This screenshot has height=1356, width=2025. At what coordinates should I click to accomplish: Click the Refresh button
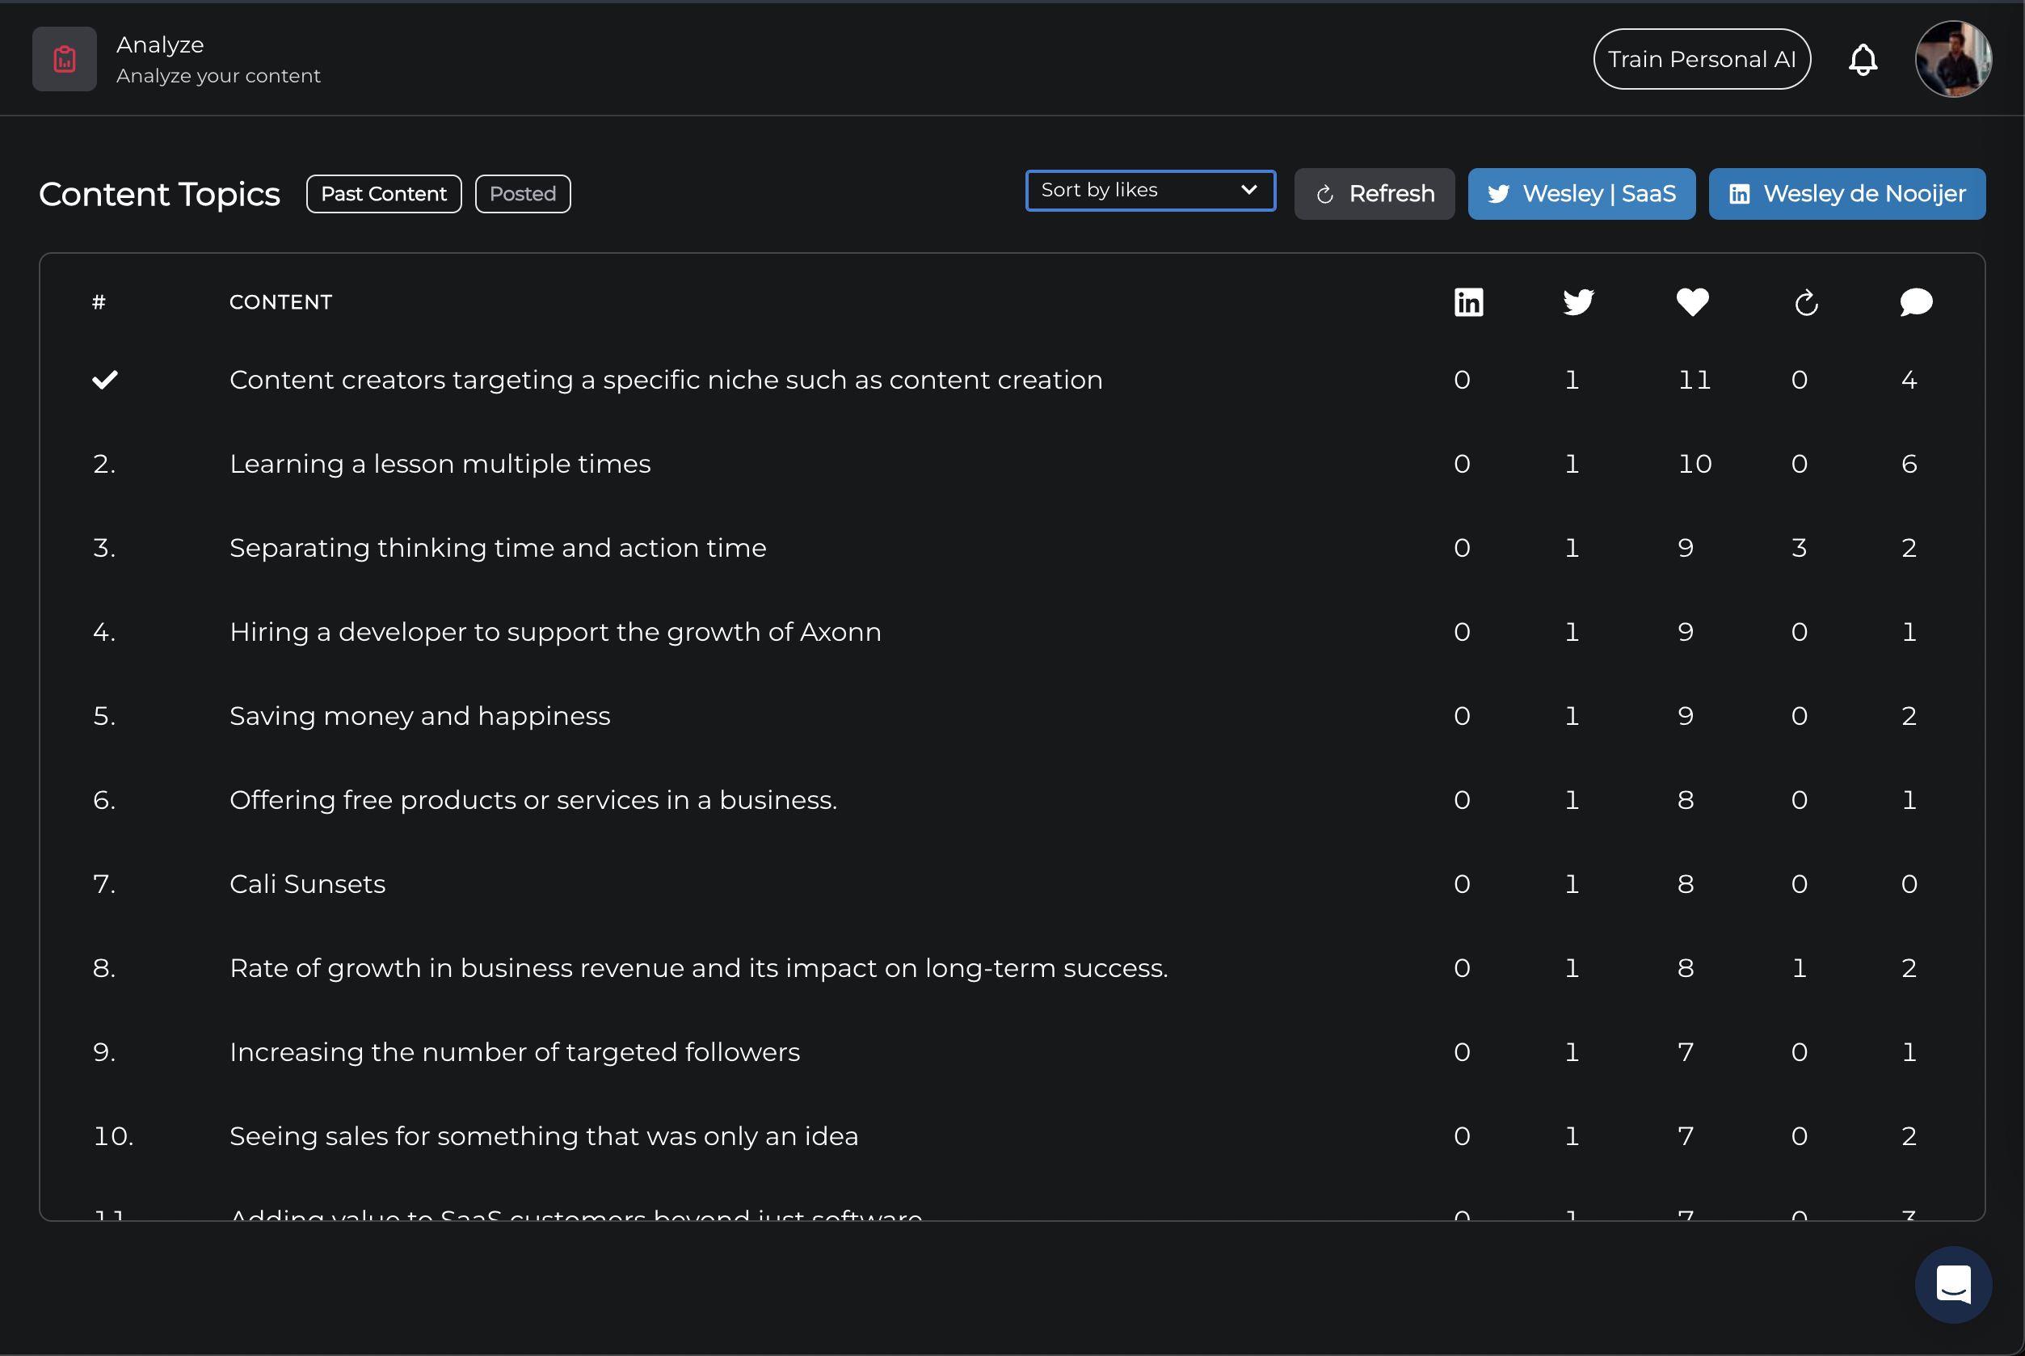tap(1374, 194)
